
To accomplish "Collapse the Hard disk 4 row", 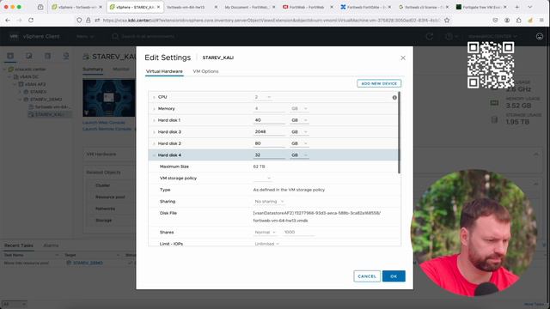I will [x=154, y=155].
